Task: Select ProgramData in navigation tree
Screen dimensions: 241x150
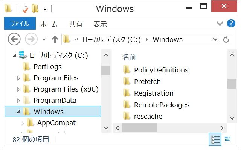Action: point(55,100)
